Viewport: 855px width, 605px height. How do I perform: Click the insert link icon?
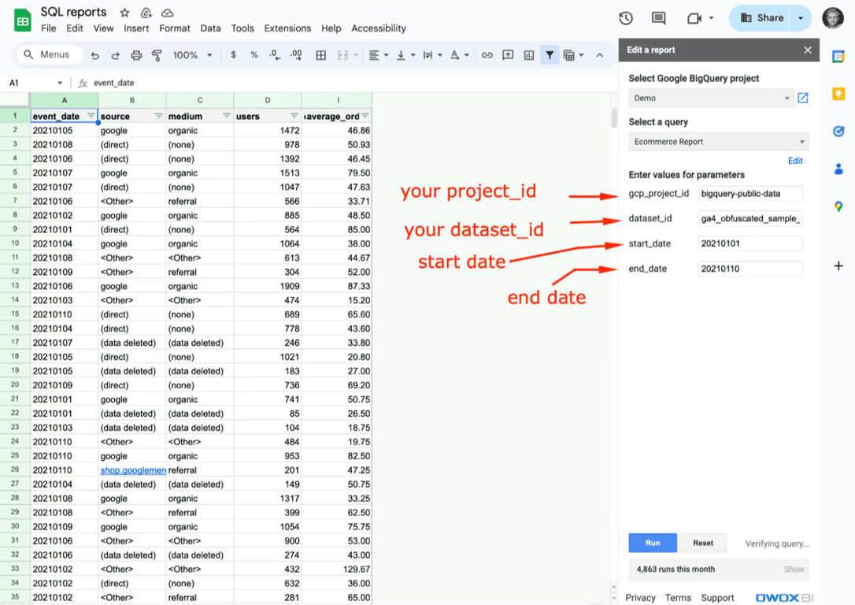(x=487, y=55)
